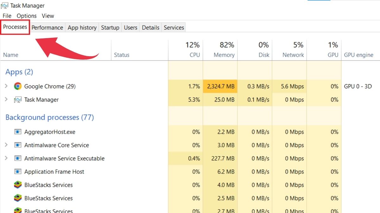The height and width of the screenshot is (213, 380).
Task: Select the Google Chrome (29) row name
Action: 50,86
